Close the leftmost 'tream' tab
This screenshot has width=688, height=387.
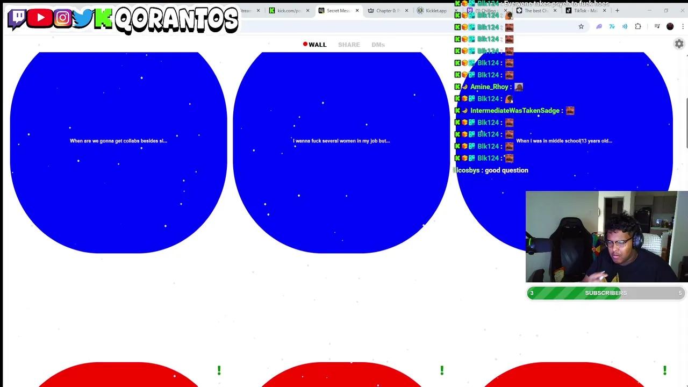pyautogui.click(x=258, y=10)
